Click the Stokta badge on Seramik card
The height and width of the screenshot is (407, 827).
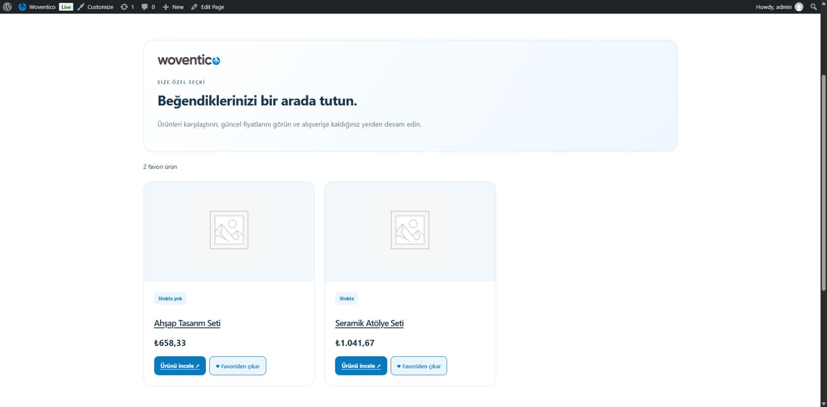tap(347, 298)
